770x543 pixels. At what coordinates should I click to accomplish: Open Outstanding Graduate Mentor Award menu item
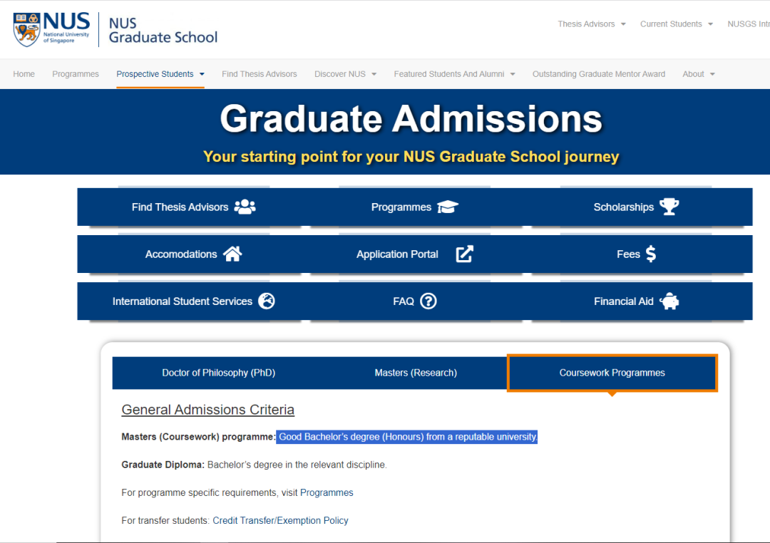pyautogui.click(x=599, y=74)
